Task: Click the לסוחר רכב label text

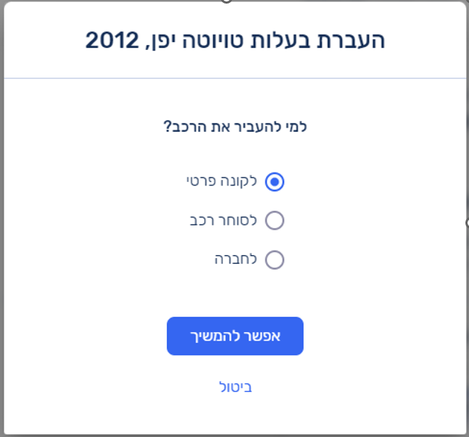Action: click(223, 220)
